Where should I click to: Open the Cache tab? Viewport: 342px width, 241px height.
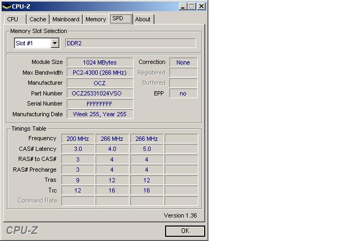click(x=38, y=19)
